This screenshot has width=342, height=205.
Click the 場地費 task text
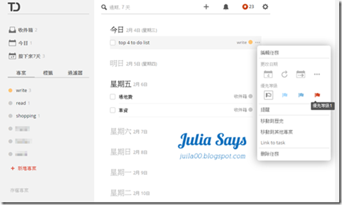[125, 96]
